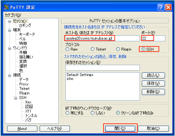Click the PuTTY icon in title bar
175x136 pixels.
[6, 7]
